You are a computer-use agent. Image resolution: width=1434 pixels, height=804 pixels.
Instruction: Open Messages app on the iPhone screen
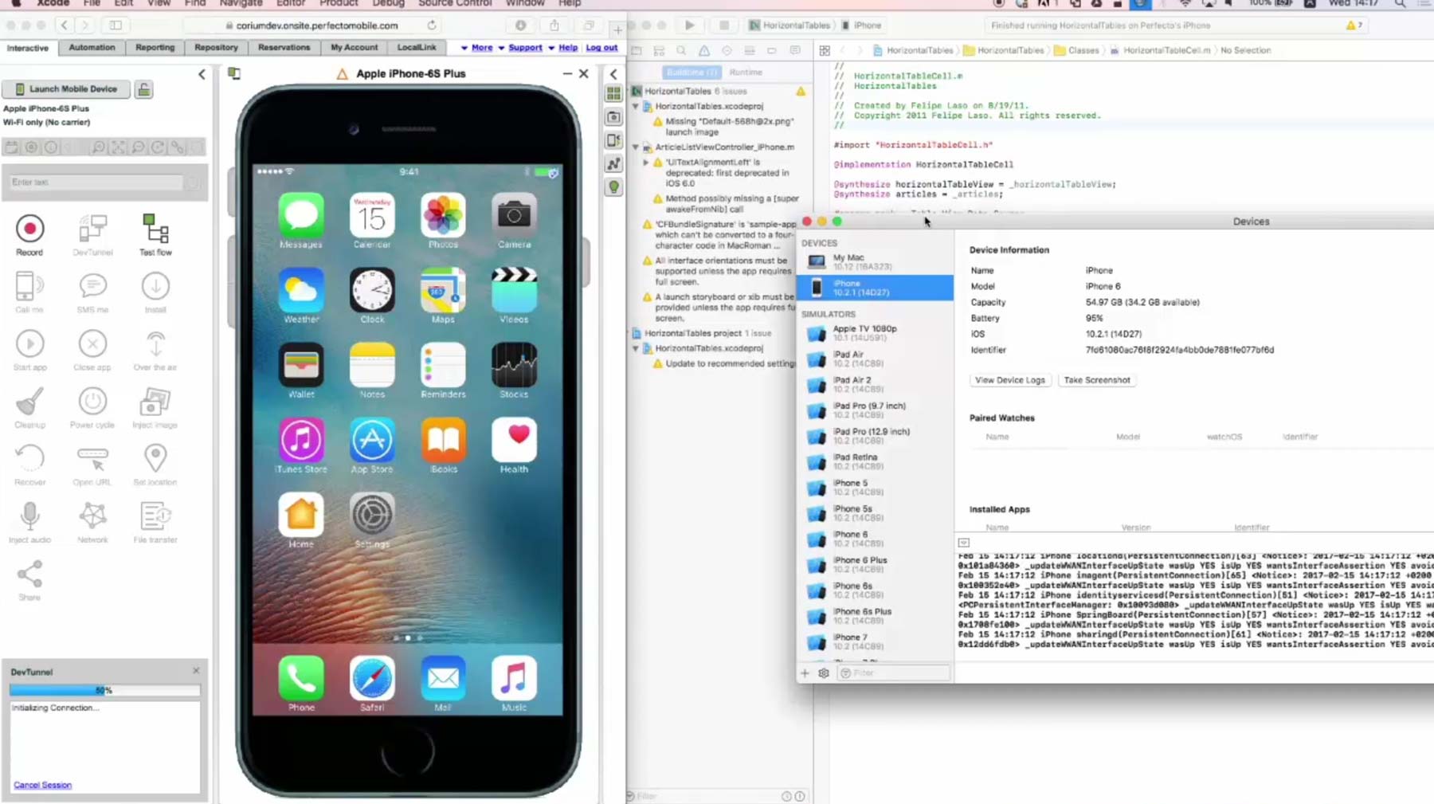tap(301, 215)
